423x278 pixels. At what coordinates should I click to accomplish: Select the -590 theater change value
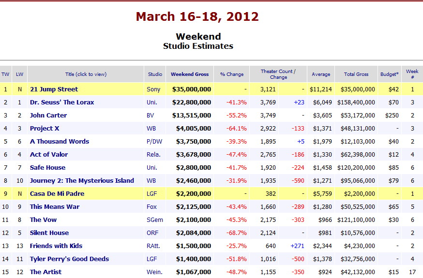point(298,181)
